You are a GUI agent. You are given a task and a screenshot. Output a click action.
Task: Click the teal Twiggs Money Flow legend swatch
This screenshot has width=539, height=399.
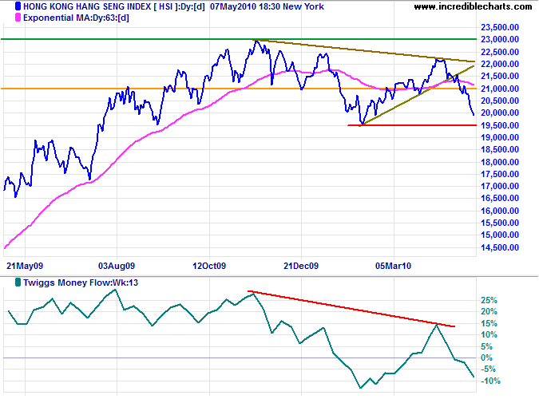coord(18,282)
